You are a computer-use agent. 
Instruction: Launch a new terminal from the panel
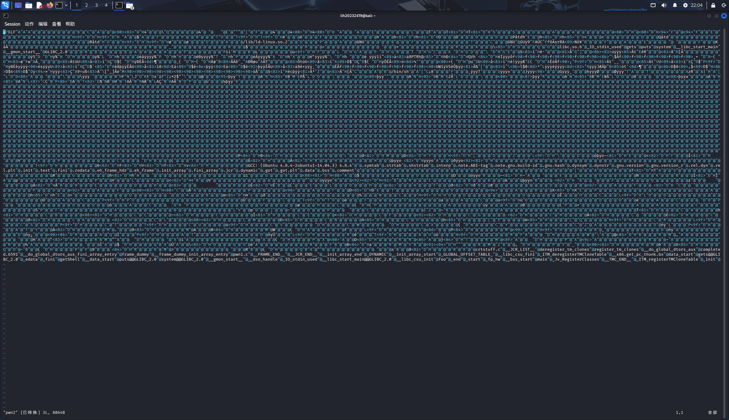[59, 5]
